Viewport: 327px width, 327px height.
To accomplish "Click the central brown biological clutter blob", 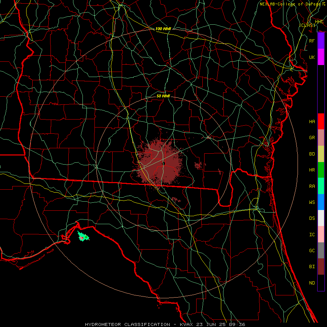I will (x=161, y=163).
